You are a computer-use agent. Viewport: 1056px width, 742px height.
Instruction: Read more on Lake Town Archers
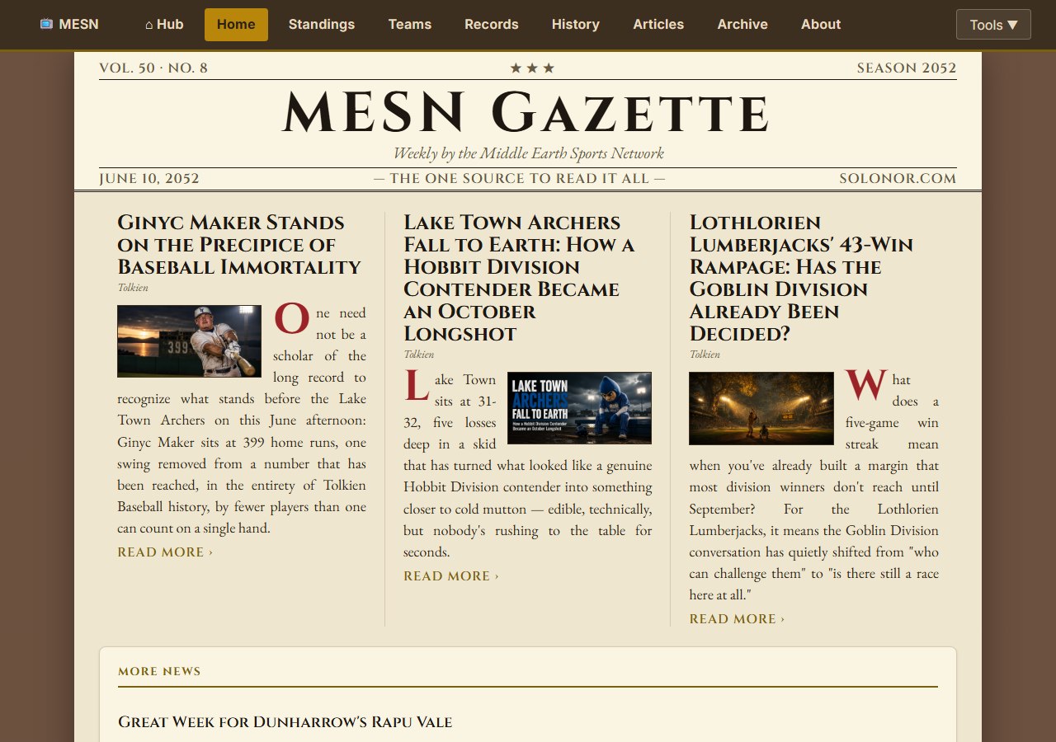(451, 576)
